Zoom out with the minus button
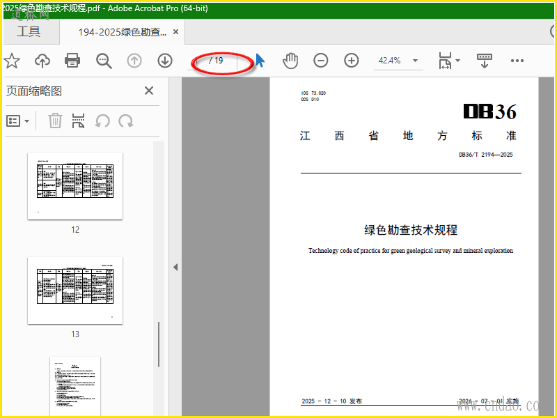The width and height of the screenshot is (557, 418). [321, 61]
